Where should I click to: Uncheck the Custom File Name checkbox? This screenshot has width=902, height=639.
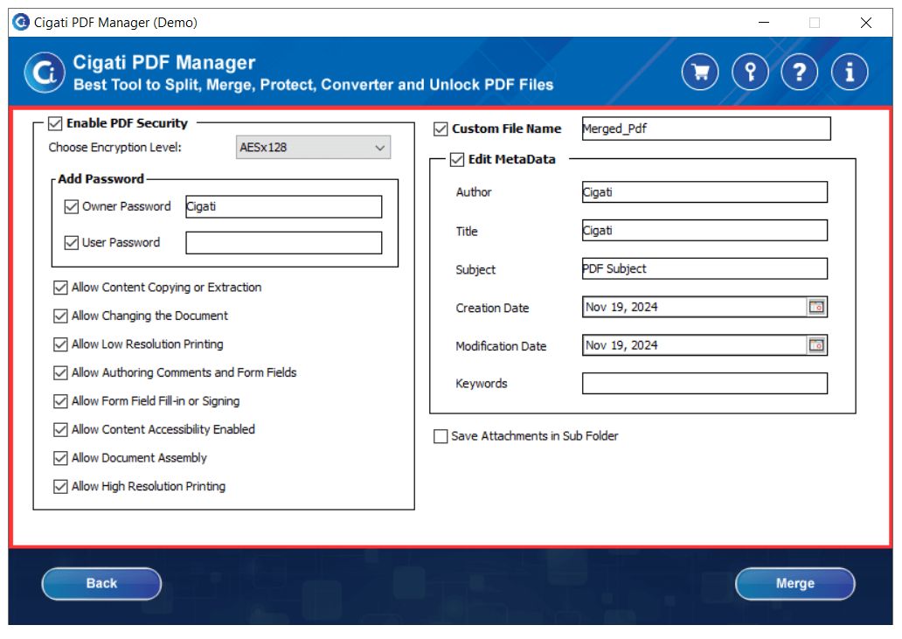[x=441, y=128]
